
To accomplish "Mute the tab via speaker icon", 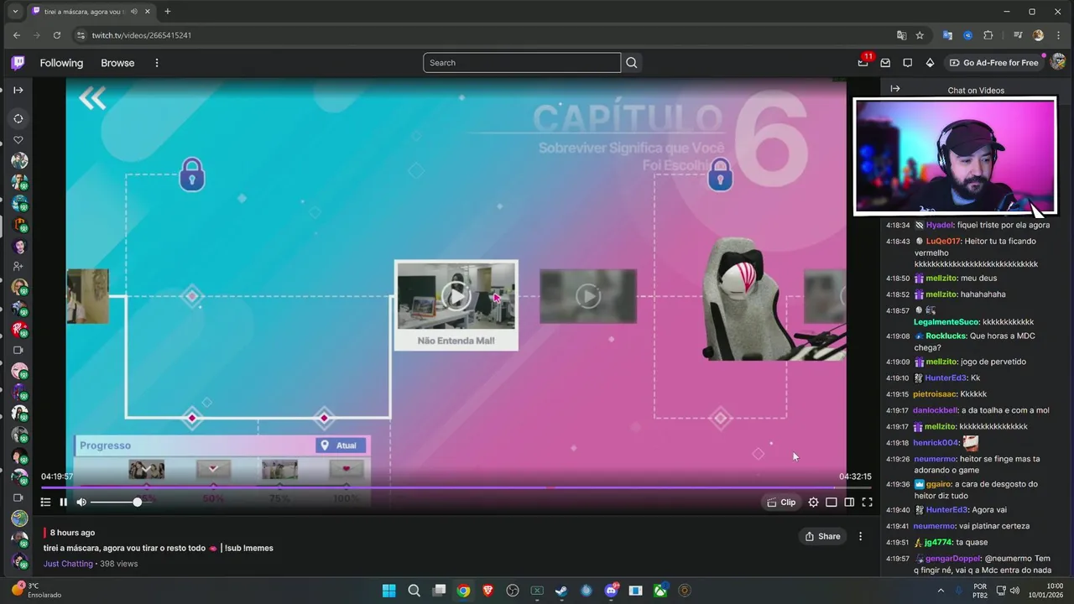I will tap(136, 12).
